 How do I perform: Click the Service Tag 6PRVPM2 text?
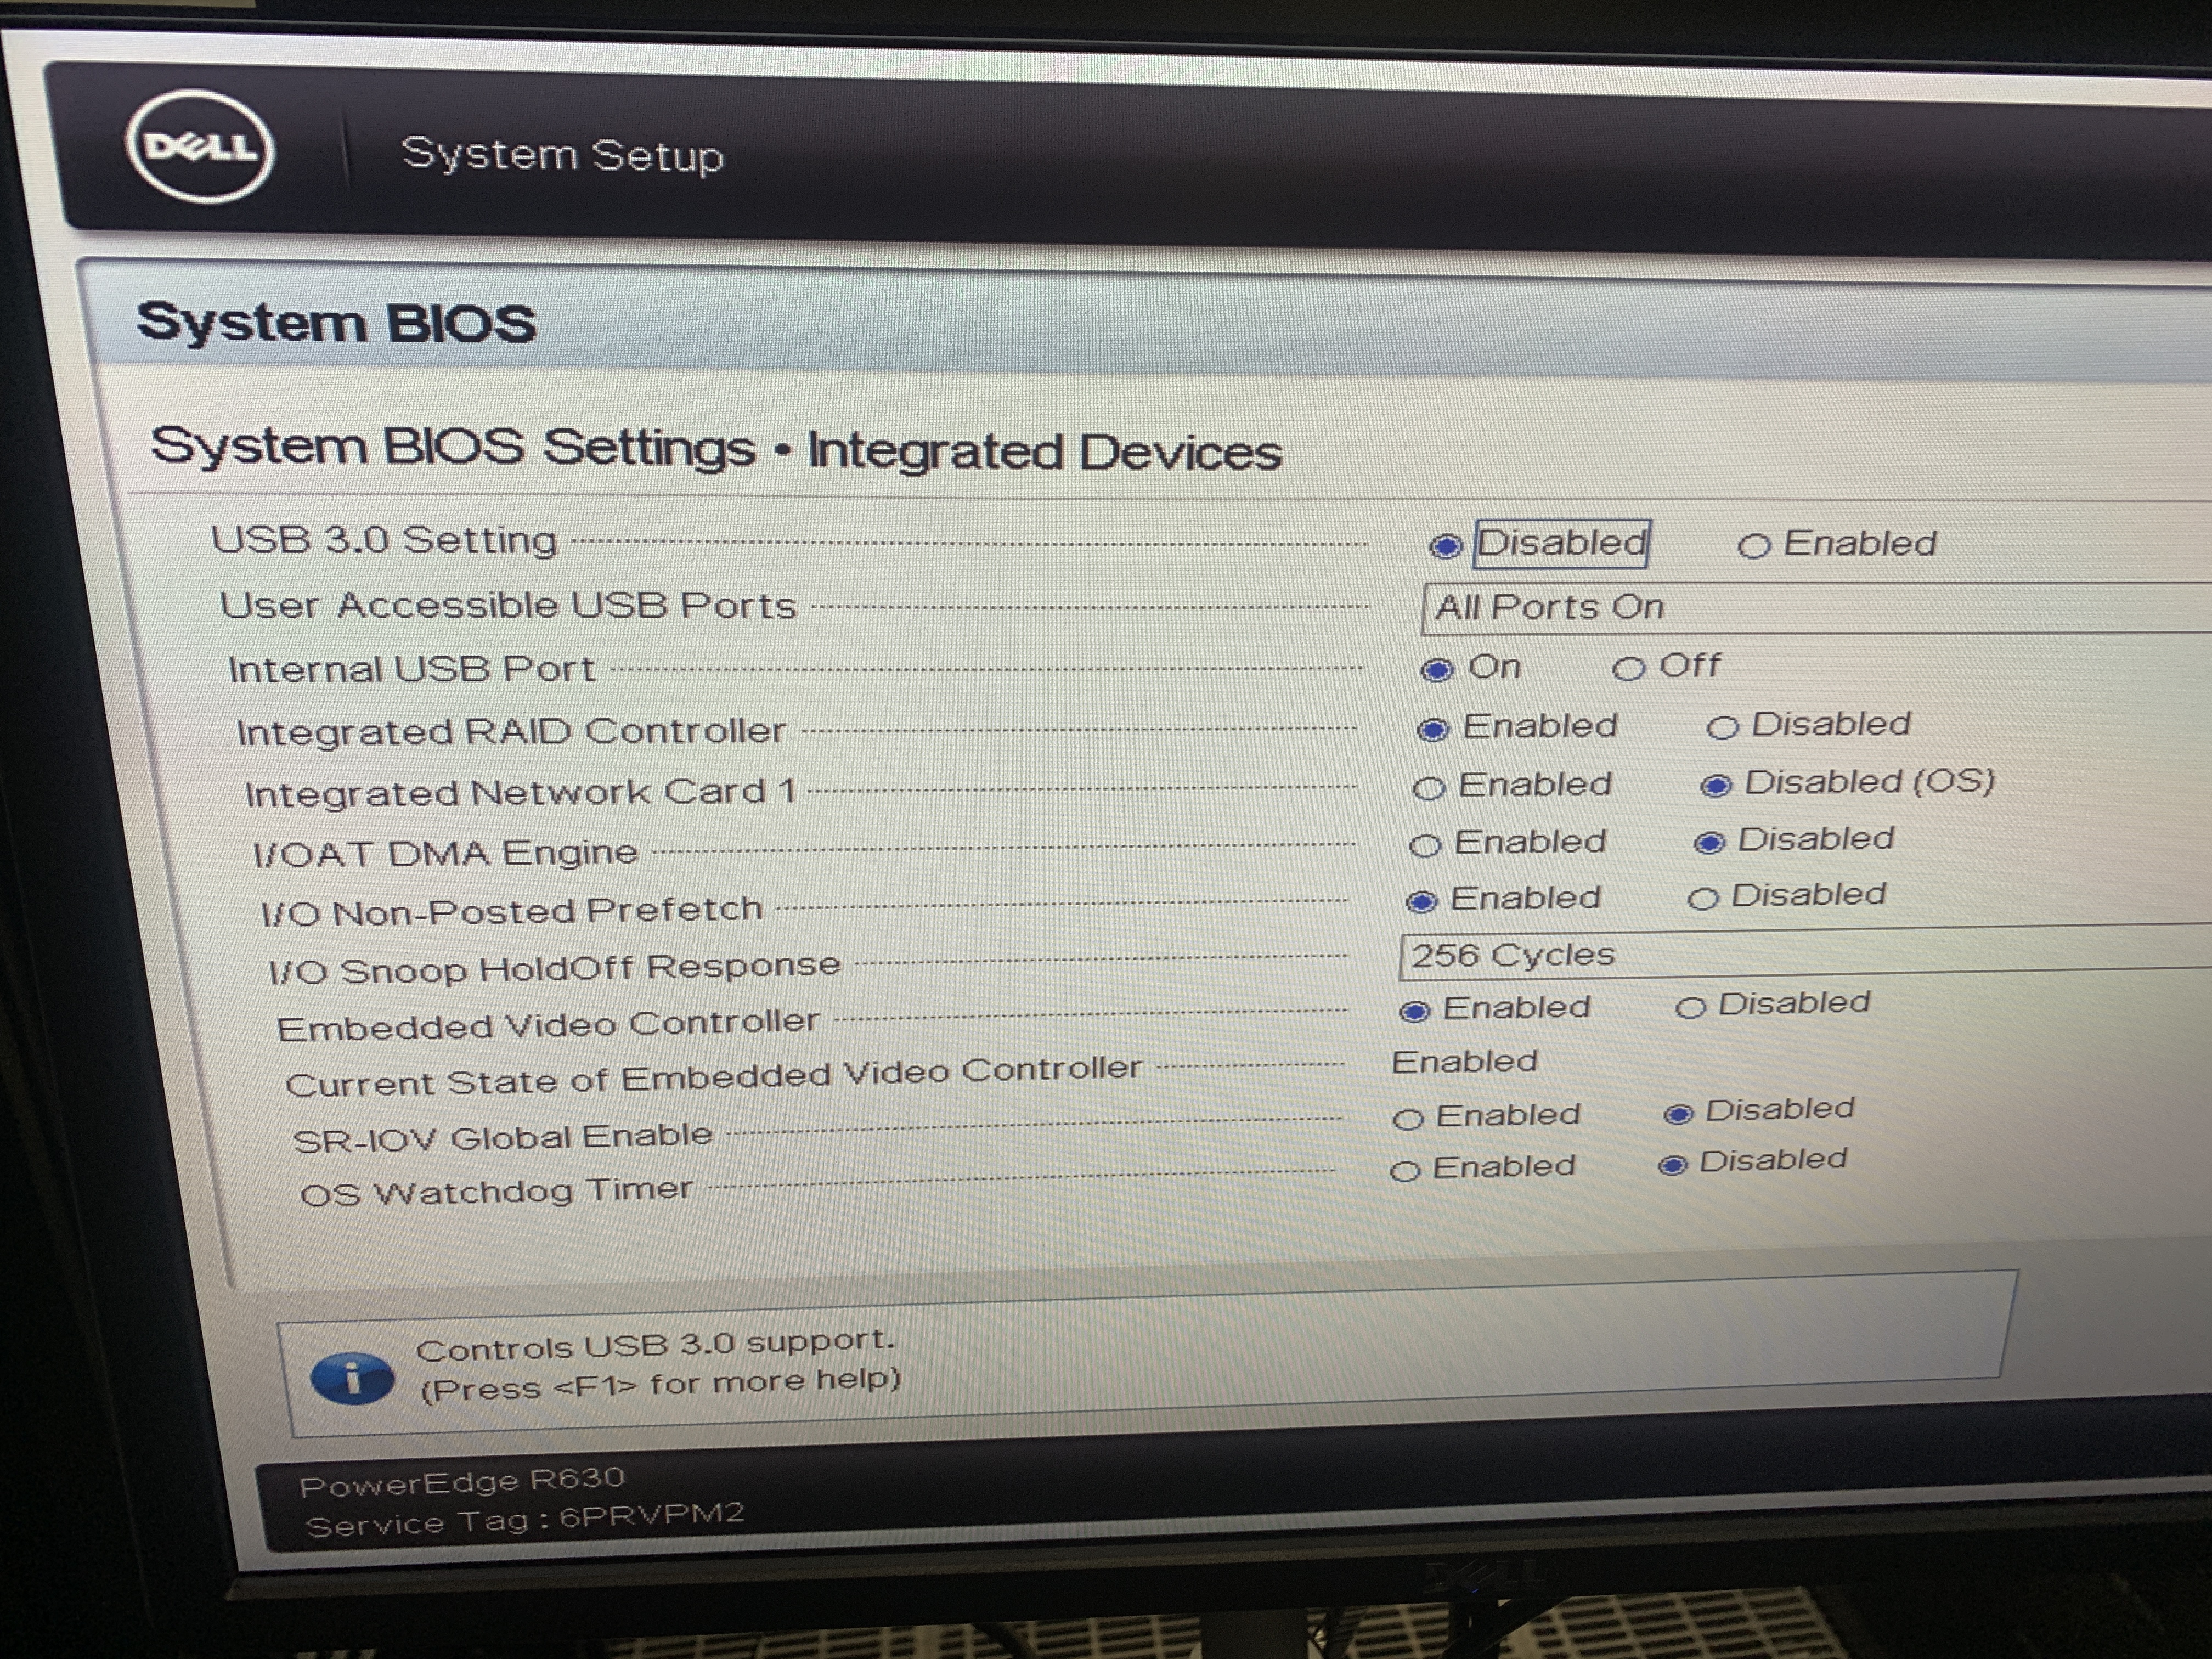(x=525, y=1519)
